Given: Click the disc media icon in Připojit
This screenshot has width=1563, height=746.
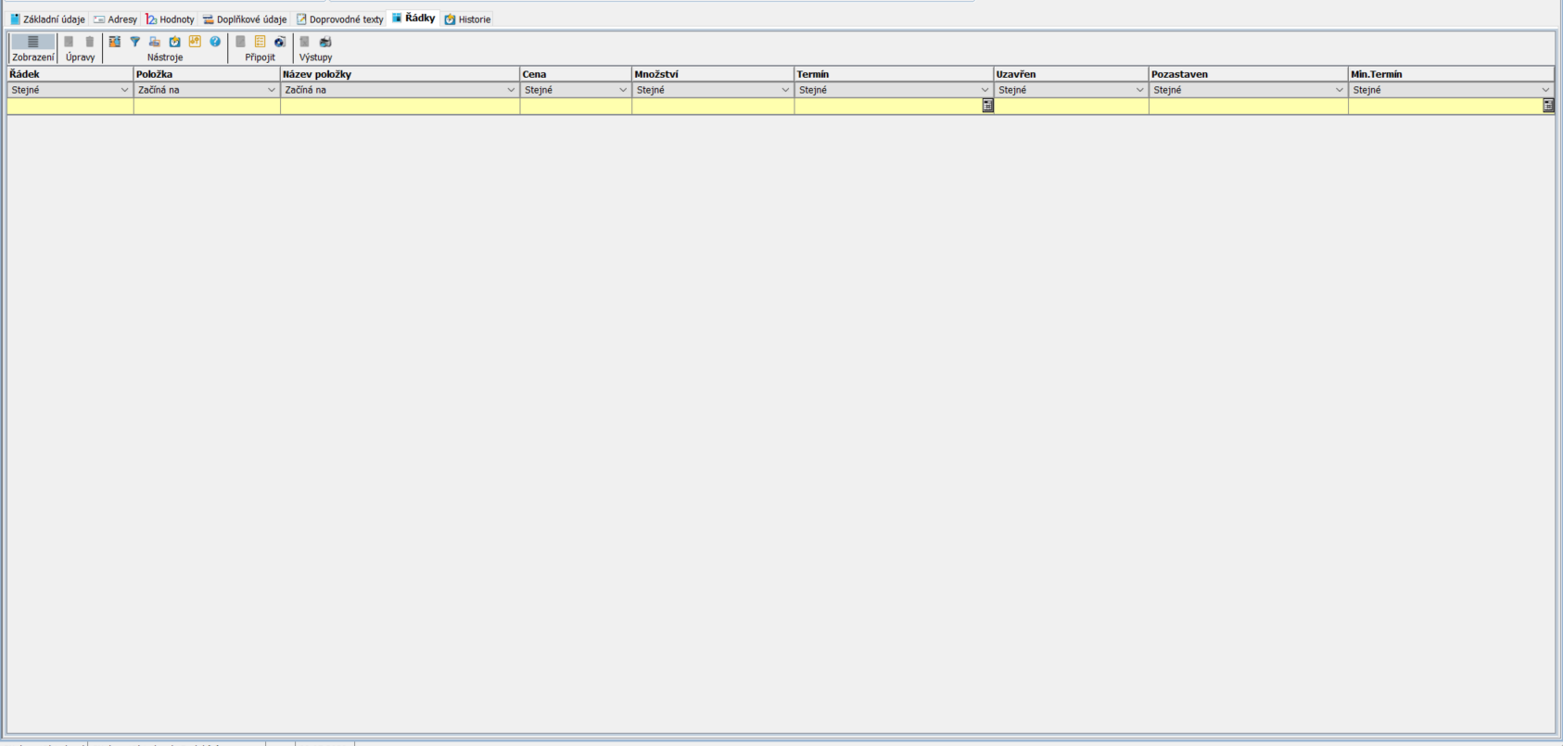Looking at the screenshot, I should click(x=279, y=42).
